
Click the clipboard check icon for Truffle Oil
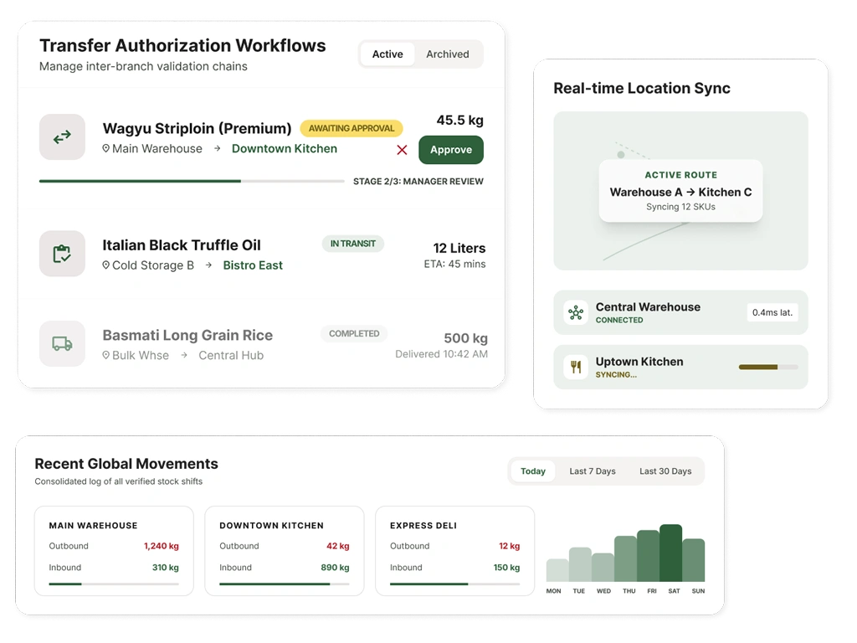[62, 254]
